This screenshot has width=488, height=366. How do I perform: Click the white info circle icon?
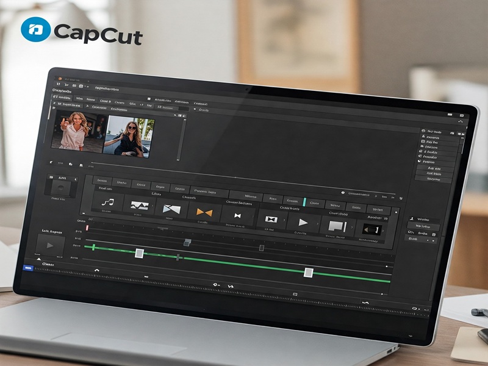coord(343,193)
